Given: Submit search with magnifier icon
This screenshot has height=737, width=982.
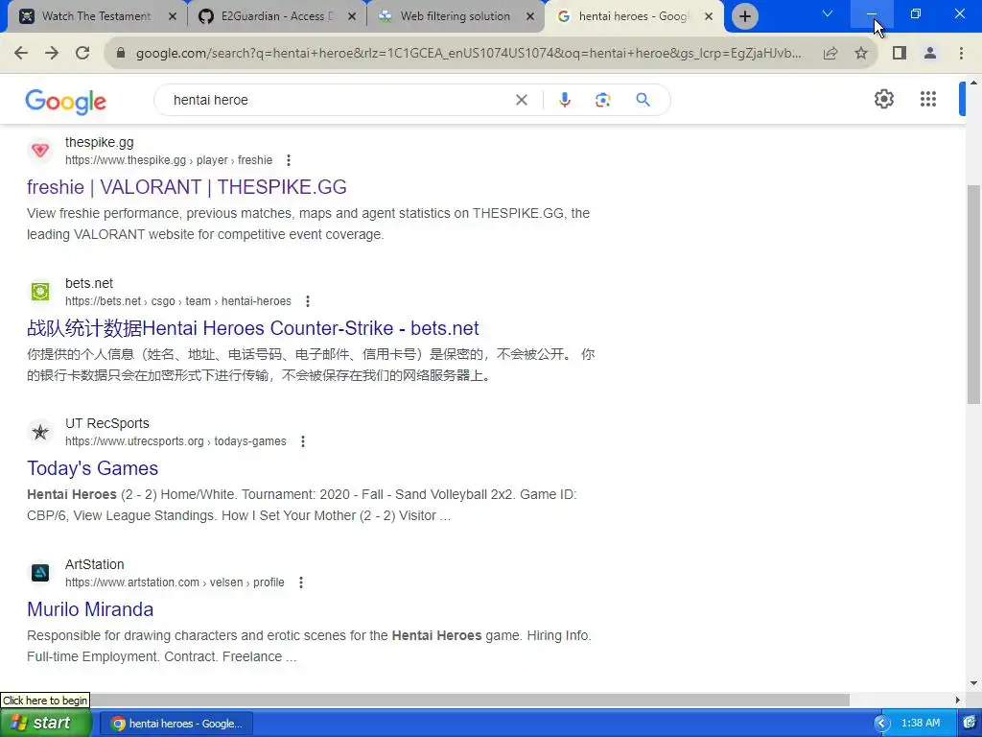Looking at the screenshot, I should pos(643,100).
